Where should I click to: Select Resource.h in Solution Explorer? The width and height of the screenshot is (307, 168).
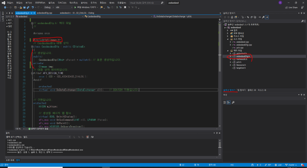[x=241, y=65]
